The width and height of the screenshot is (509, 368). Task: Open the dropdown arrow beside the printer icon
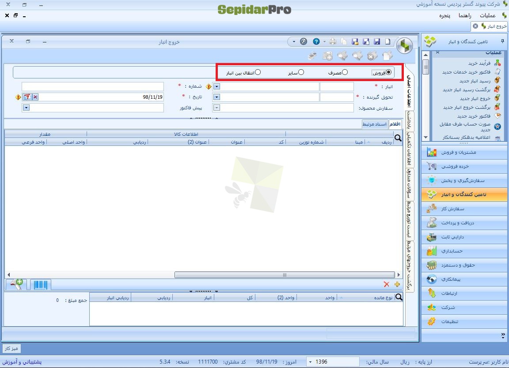pos(325,41)
